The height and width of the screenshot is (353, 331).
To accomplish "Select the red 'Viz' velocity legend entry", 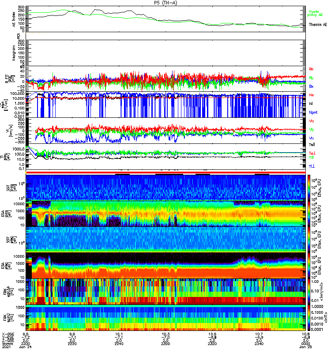I will (312, 121).
